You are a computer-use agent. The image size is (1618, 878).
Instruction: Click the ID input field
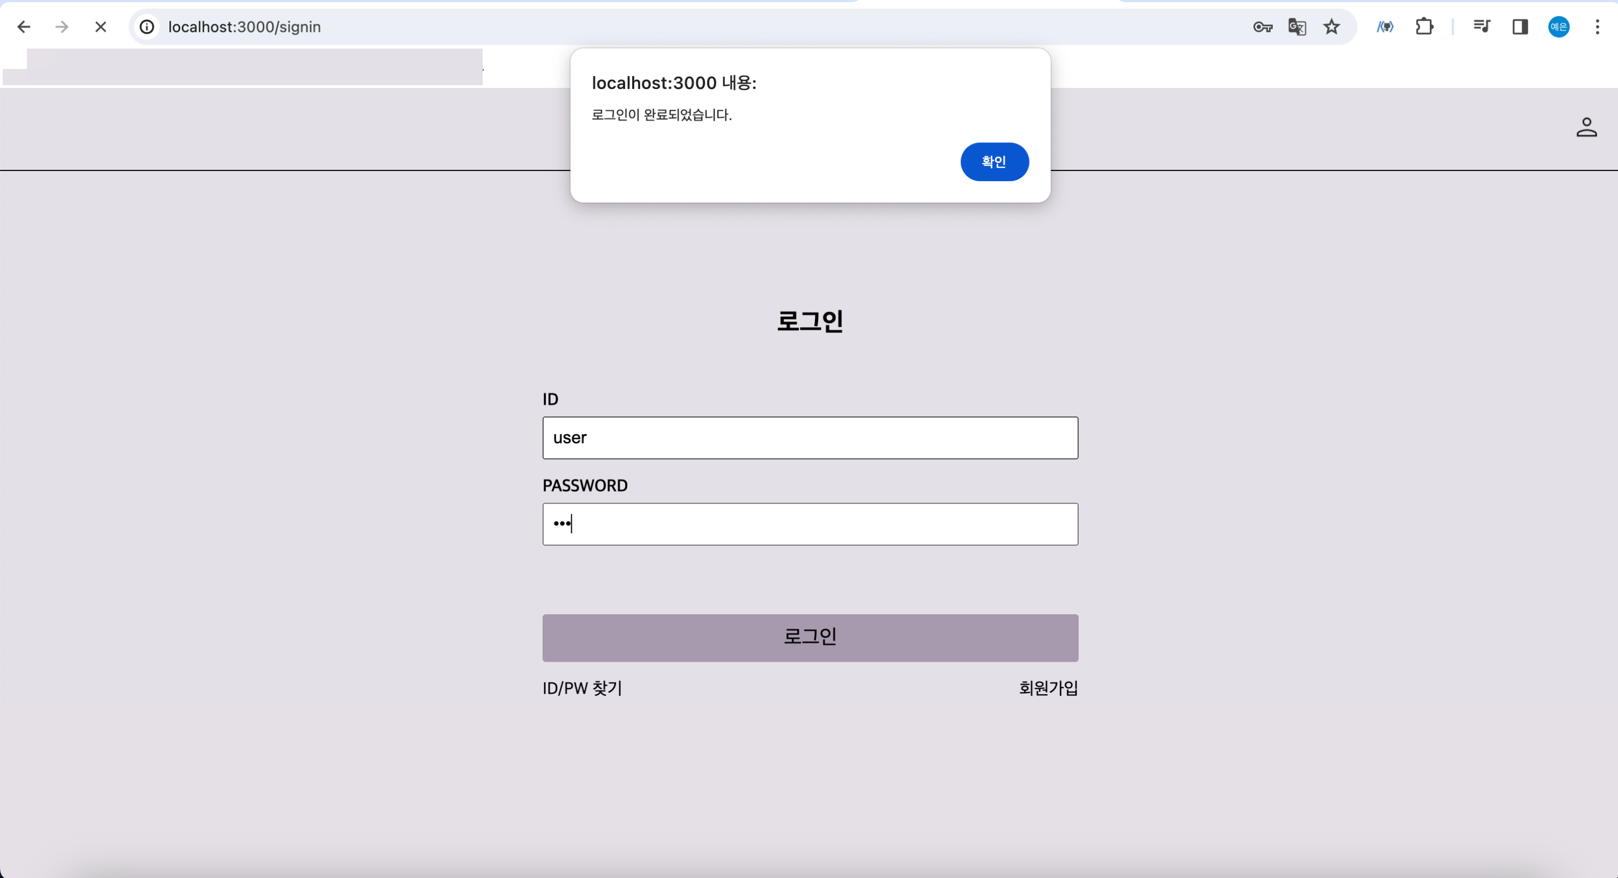coord(810,438)
